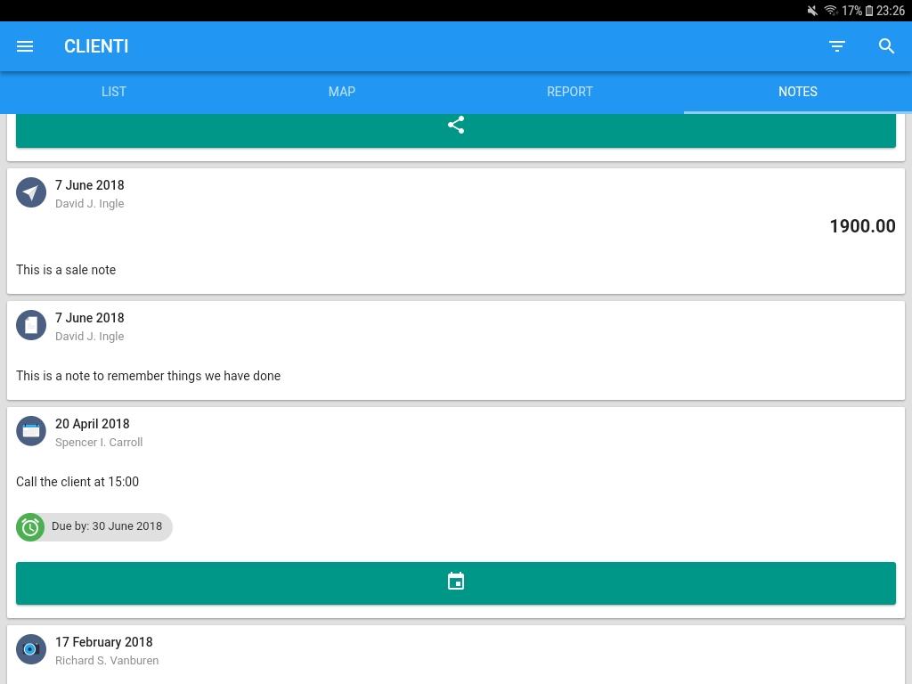The image size is (912, 684).
Task: Tap the 23:26 clock in status bar
Action: pyautogui.click(x=891, y=11)
